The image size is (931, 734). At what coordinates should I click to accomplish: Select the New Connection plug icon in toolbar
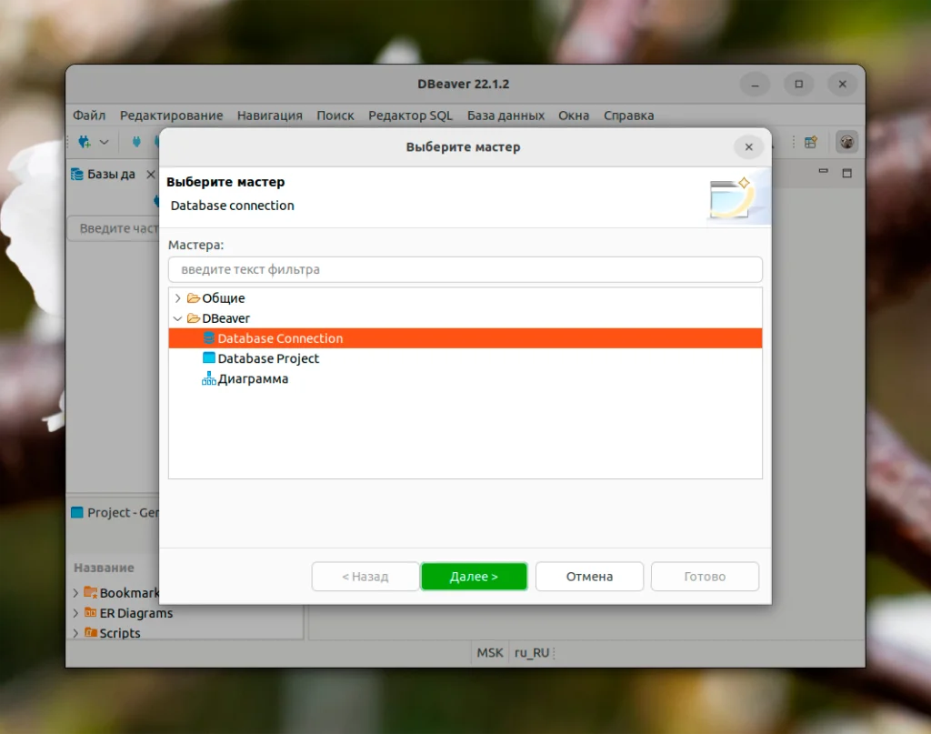[x=85, y=142]
